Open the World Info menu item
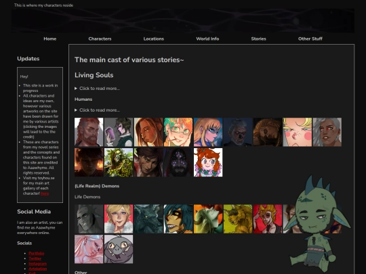This screenshot has width=366, height=274. (x=207, y=39)
